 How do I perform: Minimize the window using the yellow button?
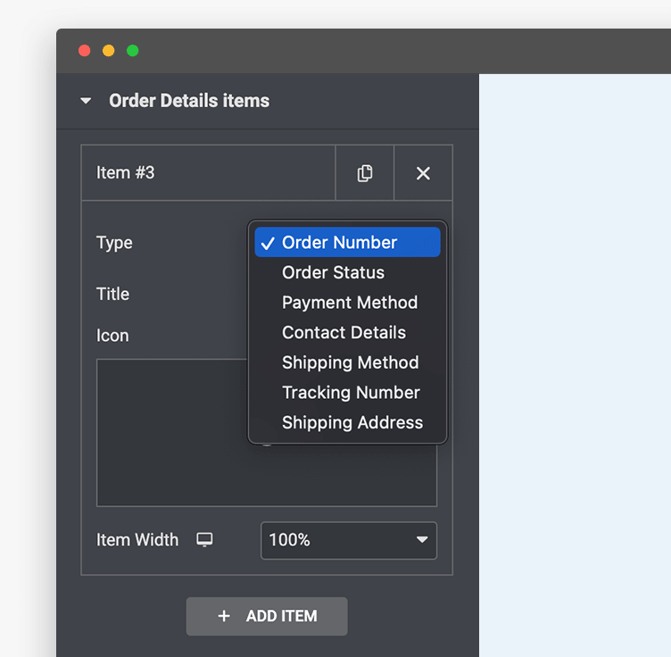tap(109, 51)
